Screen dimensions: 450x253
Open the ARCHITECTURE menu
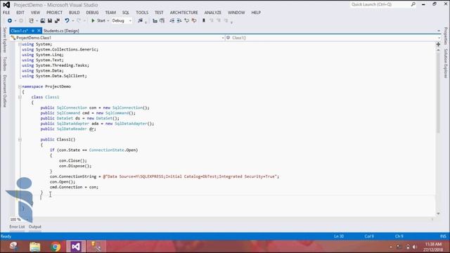point(184,13)
